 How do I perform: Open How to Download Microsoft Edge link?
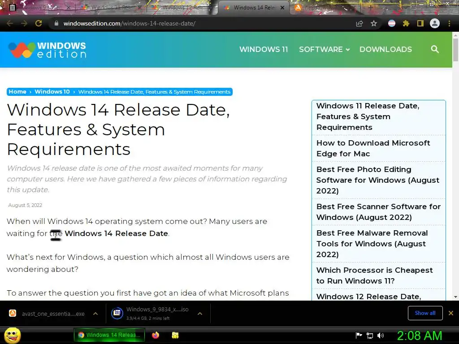pos(373,148)
